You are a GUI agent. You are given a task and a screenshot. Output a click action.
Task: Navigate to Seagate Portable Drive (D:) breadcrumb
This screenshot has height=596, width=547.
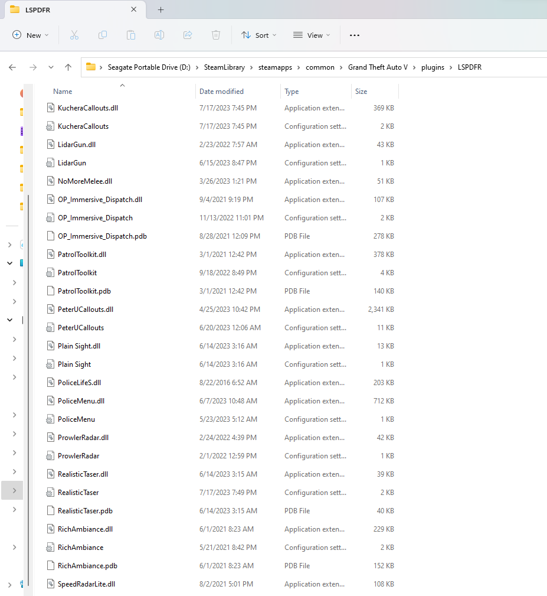149,67
